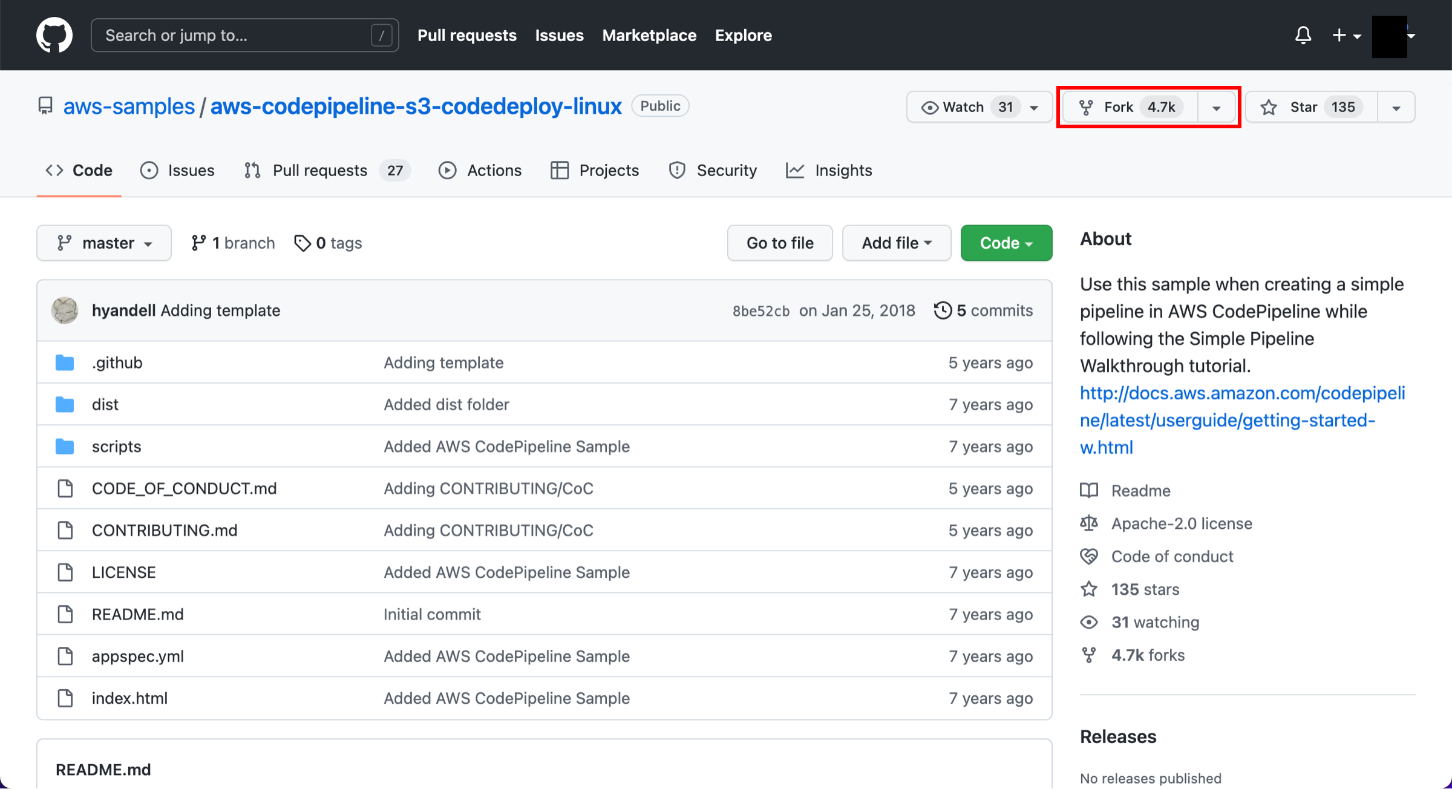Viewport: 1452px width, 789px height.
Task: Open index.html file
Action: coord(130,698)
